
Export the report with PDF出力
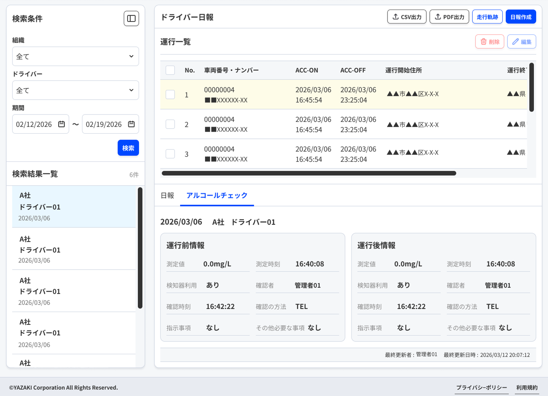(x=449, y=17)
